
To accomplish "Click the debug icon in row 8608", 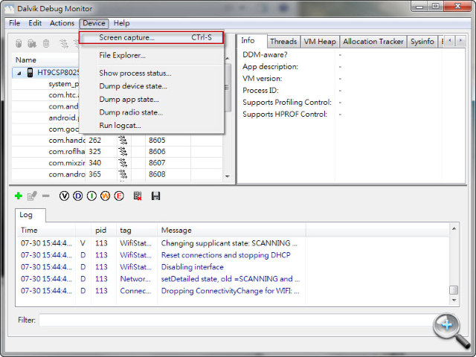I will pos(123,174).
